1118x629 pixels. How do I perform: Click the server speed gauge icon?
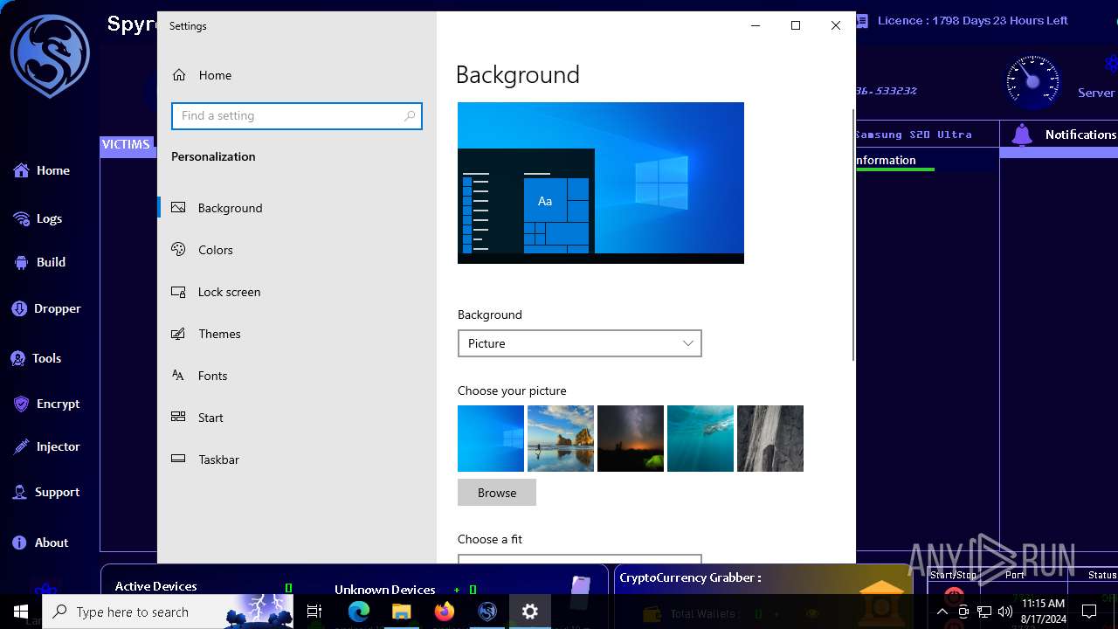click(1033, 82)
